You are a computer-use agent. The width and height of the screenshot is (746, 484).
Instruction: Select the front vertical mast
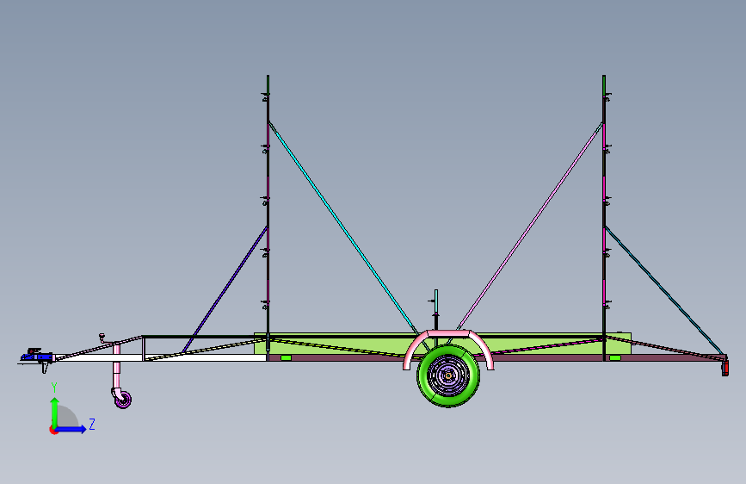point(268,218)
